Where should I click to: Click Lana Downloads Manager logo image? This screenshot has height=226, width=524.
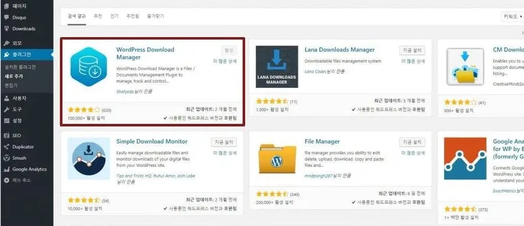click(277, 67)
